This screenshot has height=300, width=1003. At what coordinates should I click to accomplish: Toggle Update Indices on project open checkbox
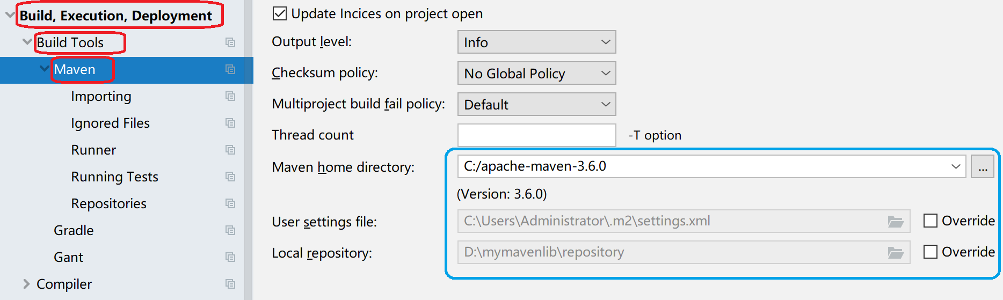coord(280,13)
